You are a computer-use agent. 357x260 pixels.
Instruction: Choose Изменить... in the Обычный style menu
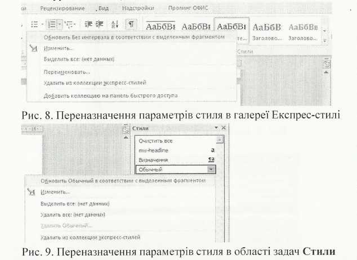[55, 192]
